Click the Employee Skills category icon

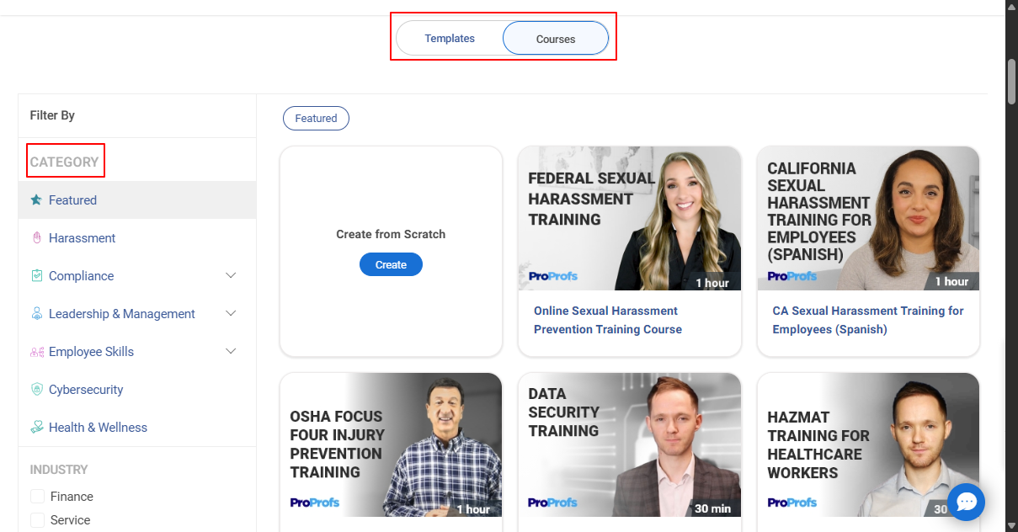[x=37, y=351]
